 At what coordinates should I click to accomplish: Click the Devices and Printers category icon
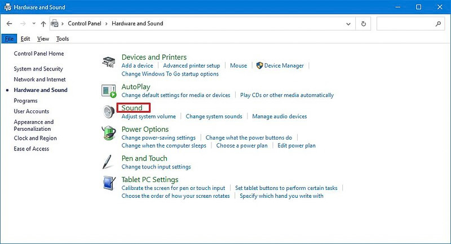[109, 62]
